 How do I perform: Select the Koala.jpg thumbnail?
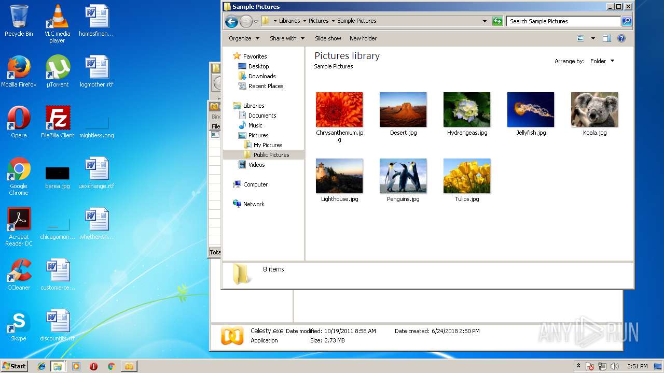(594, 110)
